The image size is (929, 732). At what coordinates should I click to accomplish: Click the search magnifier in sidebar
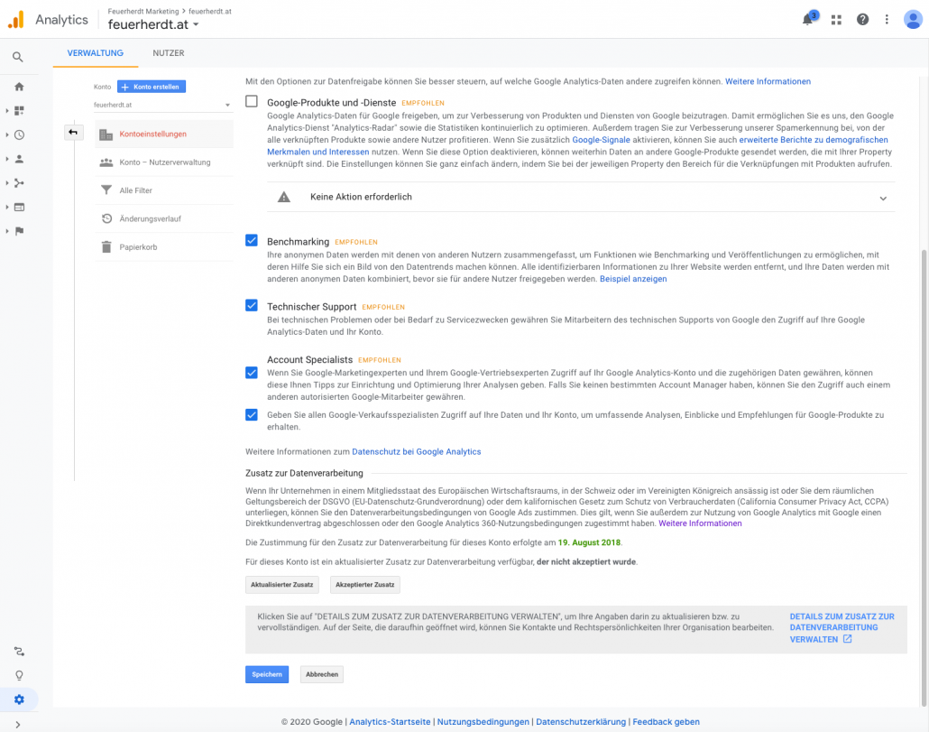click(18, 57)
